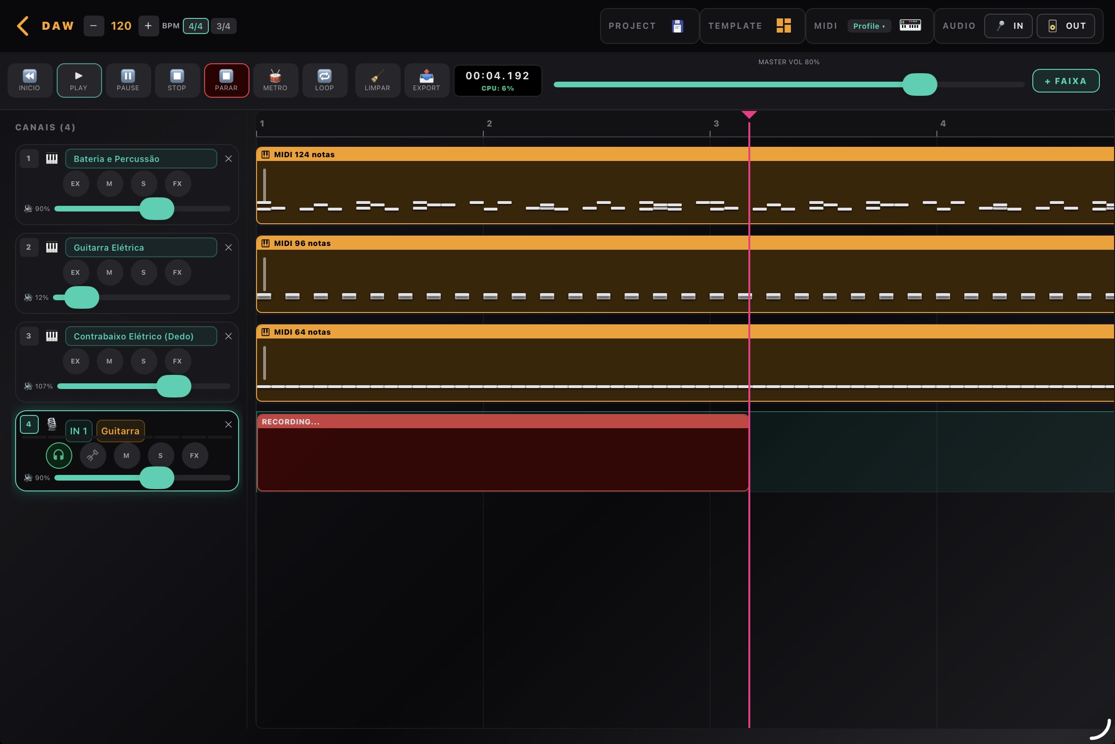Jump to start with INICIO

pos(29,80)
